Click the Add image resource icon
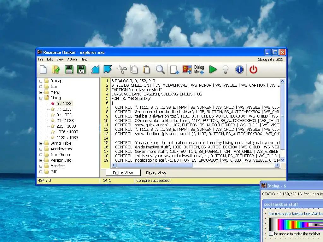The width and height of the screenshot is (323, 242). (x=187, y=70)
